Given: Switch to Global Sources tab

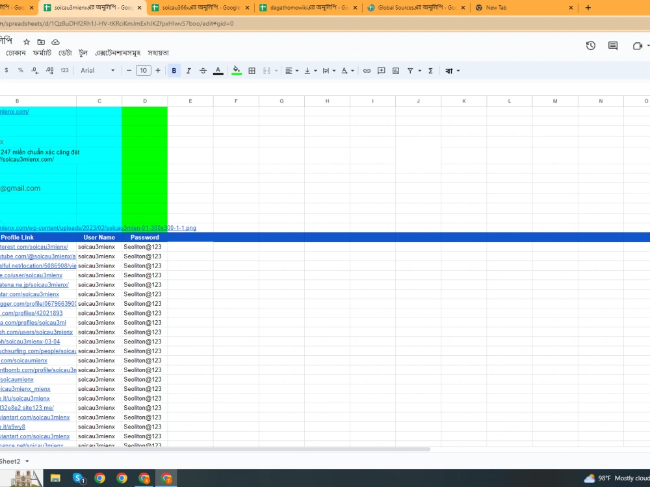Looking at the screenshot, I should (x=417, y=7).
